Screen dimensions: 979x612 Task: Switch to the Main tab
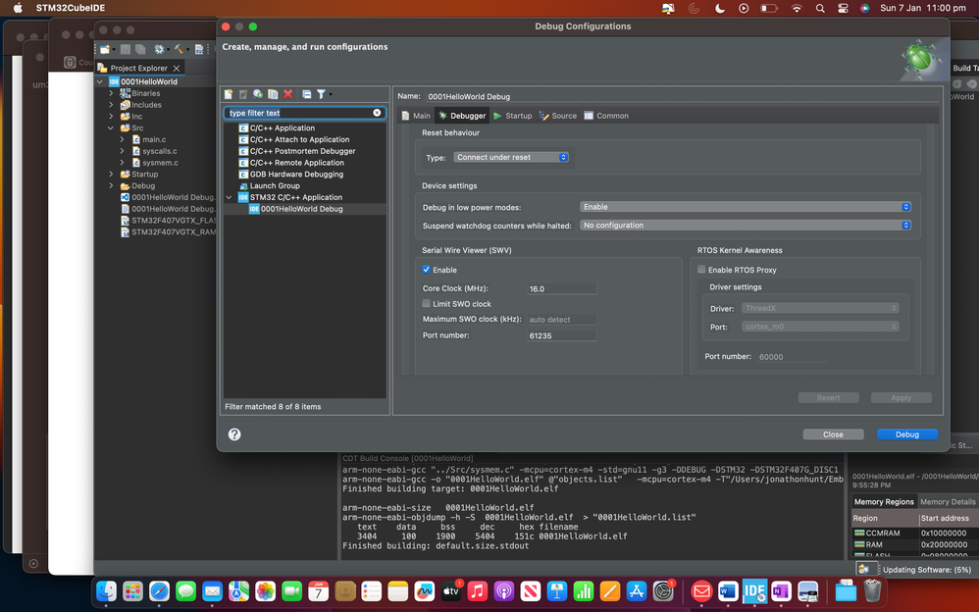click(416, 116)
